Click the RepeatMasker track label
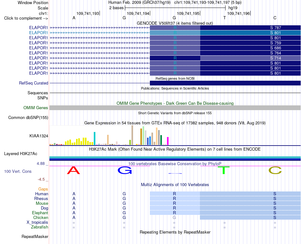The width and height of the screenshot is (301, 244). pos(35,236)
